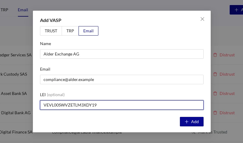This screenshot has height=143, width=243.
Task: Select the Custody SAS name
Action: coord(13,74)
